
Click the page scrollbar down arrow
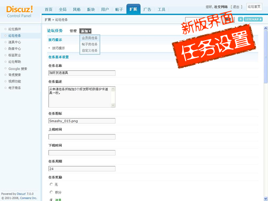(266, 199)
